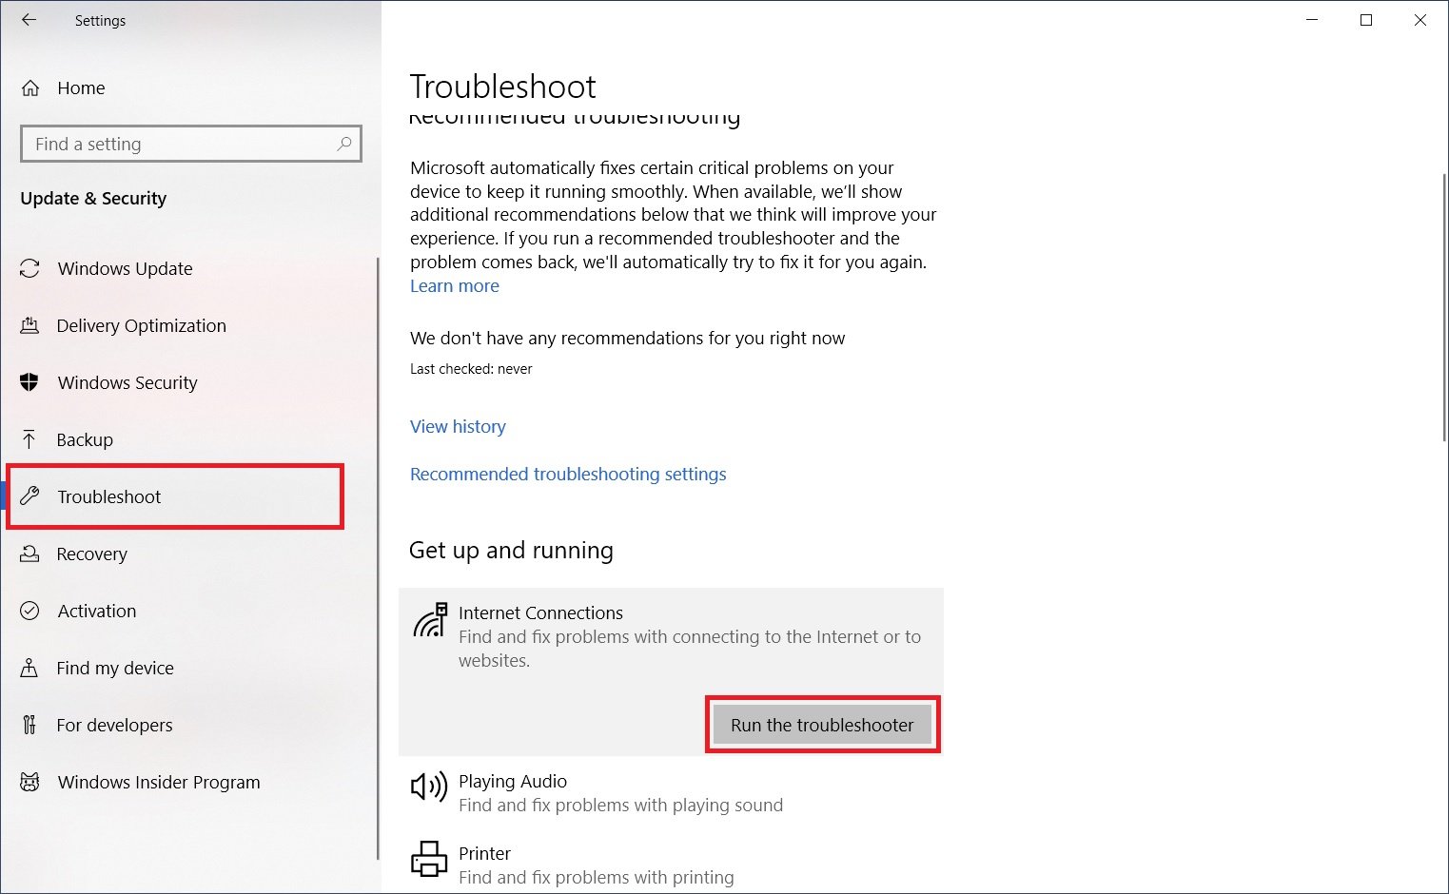The height and width of the screenshot is (894, 1449).
Task: Go to Windows Security page
Action: tap(127, 382)
